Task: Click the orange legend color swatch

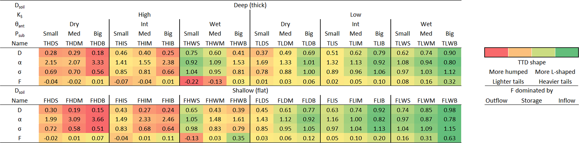Action: 520,53
